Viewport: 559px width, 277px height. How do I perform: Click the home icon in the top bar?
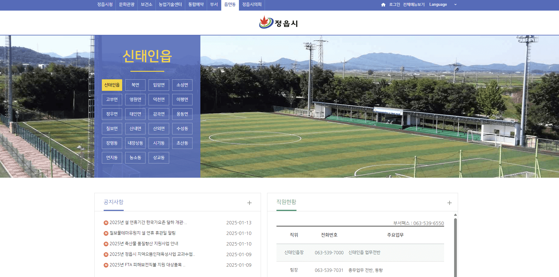[383, 5]
